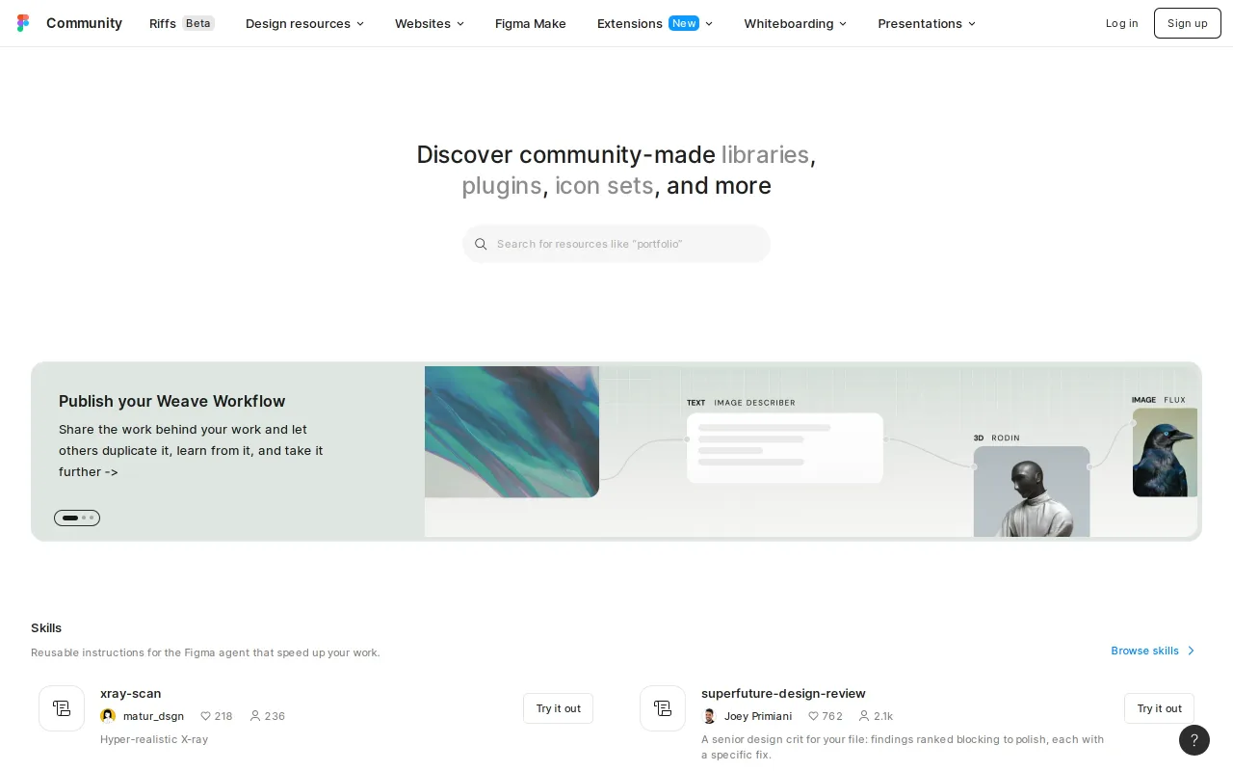Click Joey Primiani author avatar

click(709, 716)
